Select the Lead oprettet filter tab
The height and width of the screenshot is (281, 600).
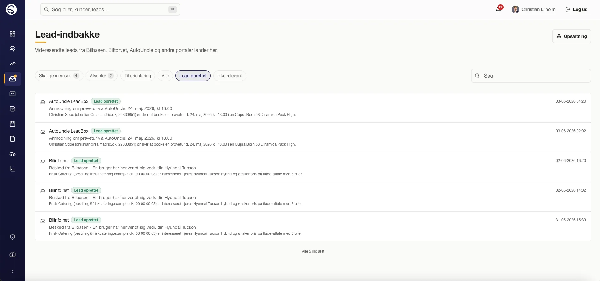tap(193, 76)
